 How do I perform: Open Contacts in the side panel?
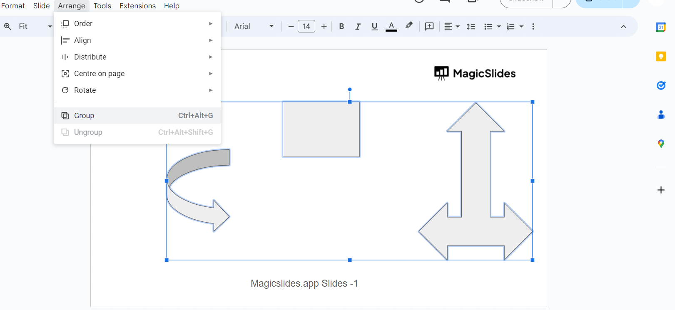[x=661, y=114]
